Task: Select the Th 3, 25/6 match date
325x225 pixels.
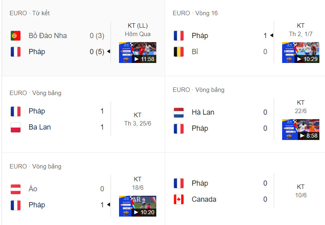Action: tap(137, 123)
